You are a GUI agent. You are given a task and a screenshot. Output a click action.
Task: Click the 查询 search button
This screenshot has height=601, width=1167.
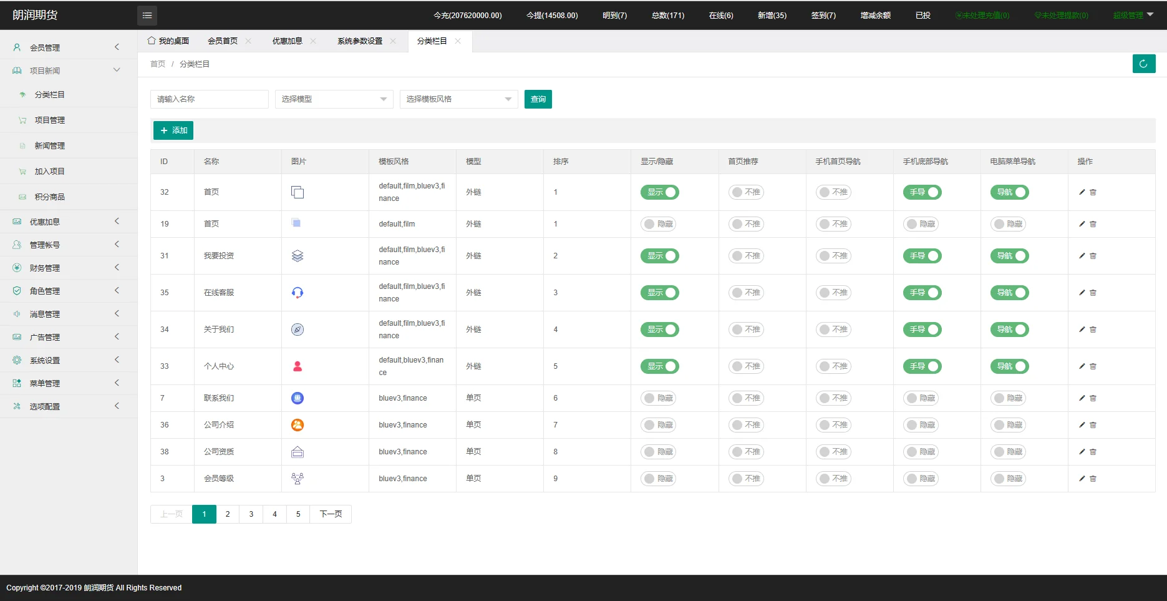[x=538, y=99]
